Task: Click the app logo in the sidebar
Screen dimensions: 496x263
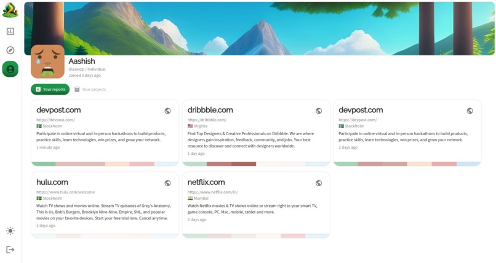Action: (10, 9)
